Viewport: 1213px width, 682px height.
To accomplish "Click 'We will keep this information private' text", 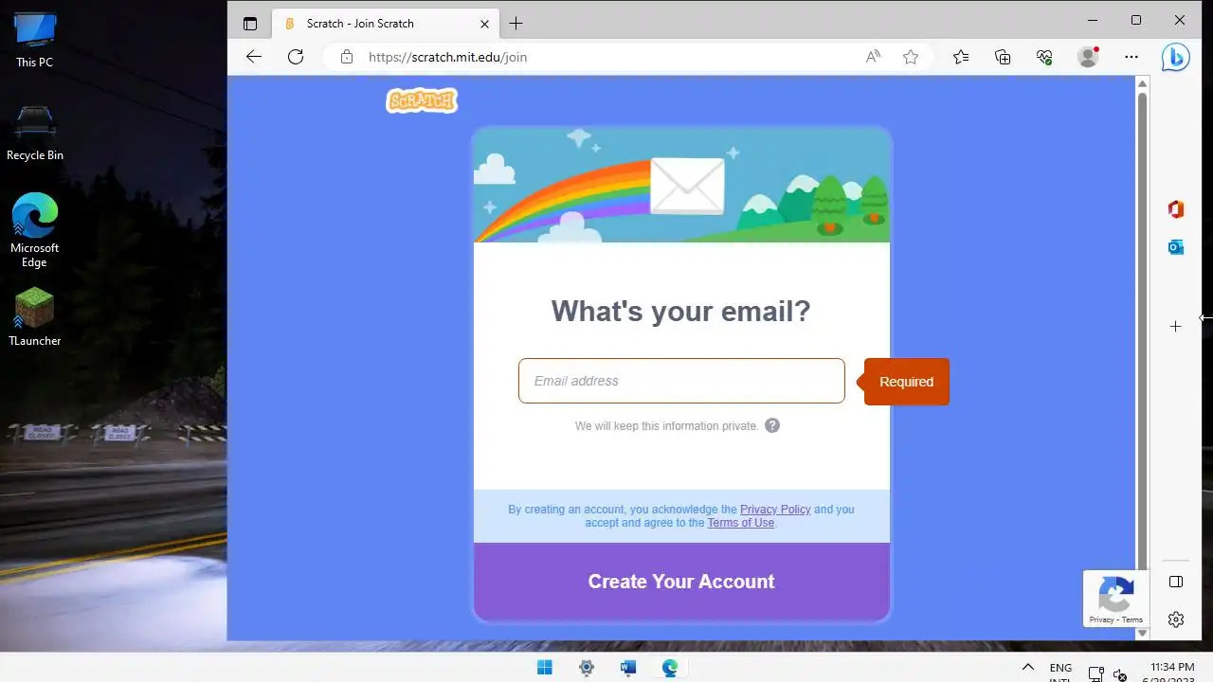I will pyautogui.click(x=666, y=426).
